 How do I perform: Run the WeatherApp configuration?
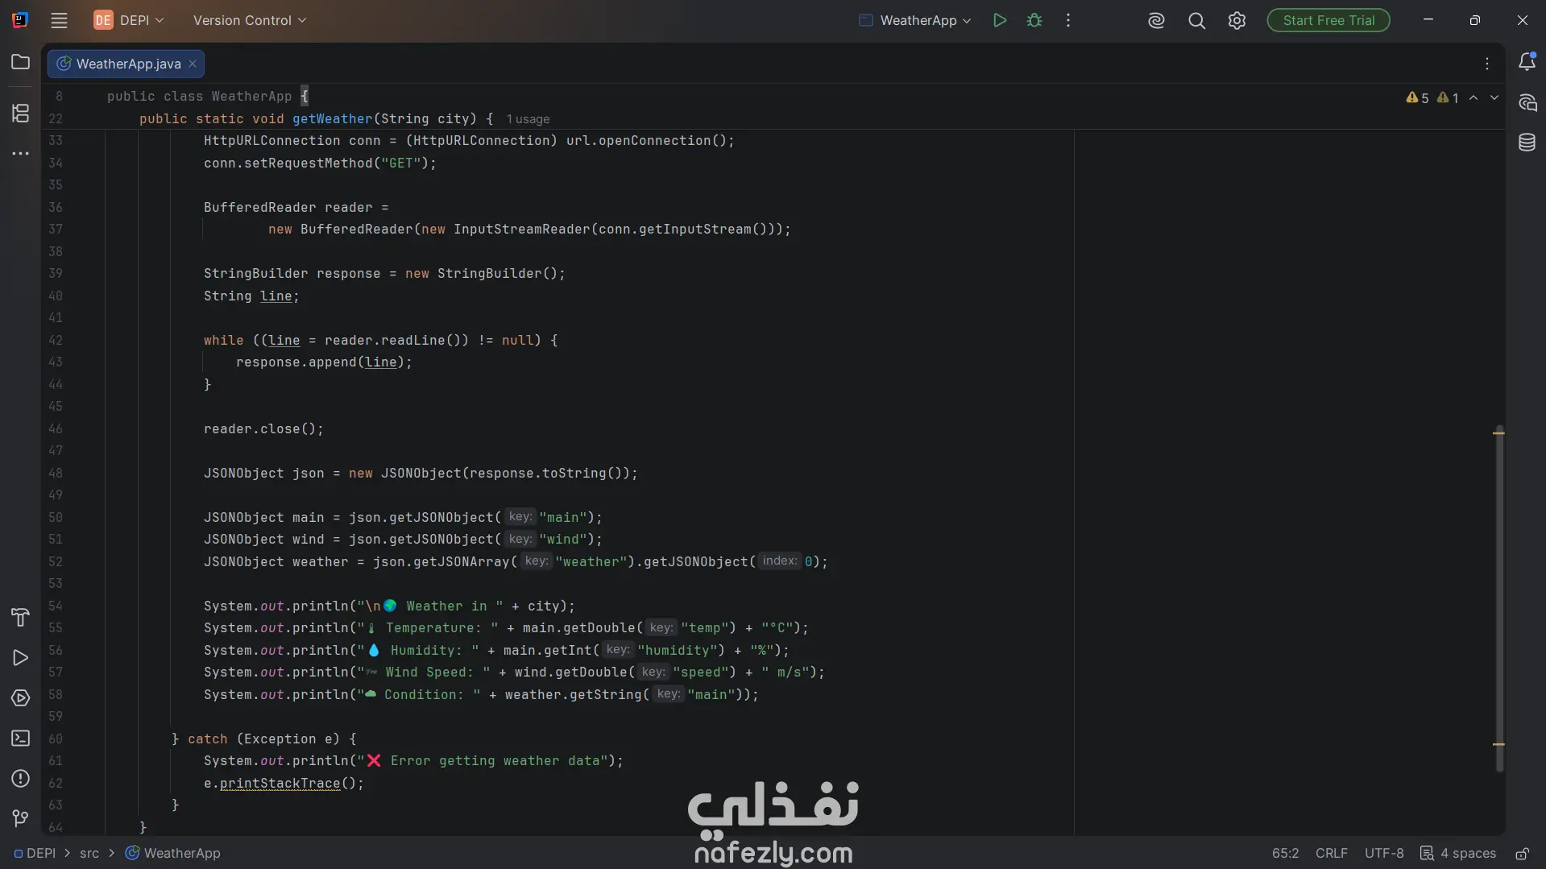999,20
